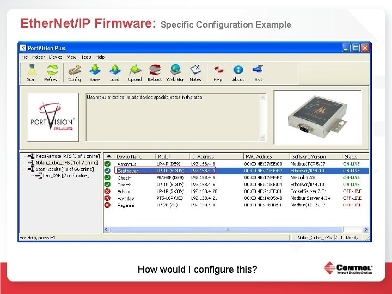The width and height of the screenshot is (392, 294).
Task: Click the device product image thumbnail
Action: click(x=318, y=118)
